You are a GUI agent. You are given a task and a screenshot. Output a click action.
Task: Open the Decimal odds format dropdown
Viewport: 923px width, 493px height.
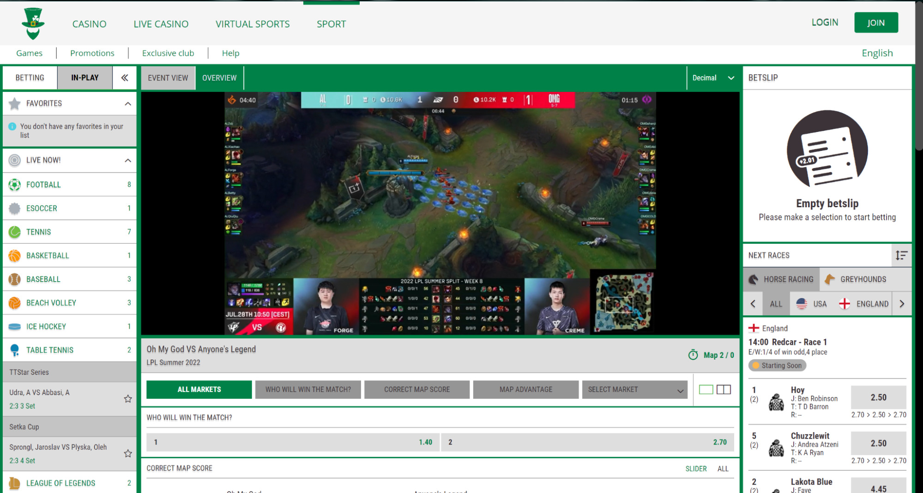pos(713,78)
